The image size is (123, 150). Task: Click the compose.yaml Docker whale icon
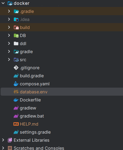16,84
